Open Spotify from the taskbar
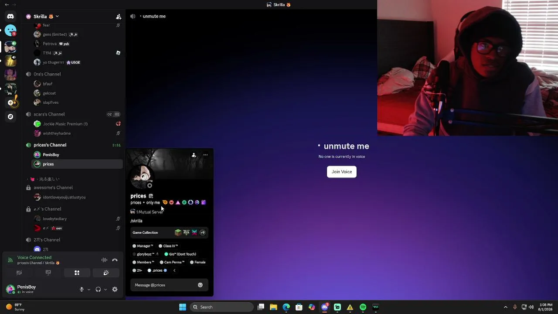 (363, 307)
